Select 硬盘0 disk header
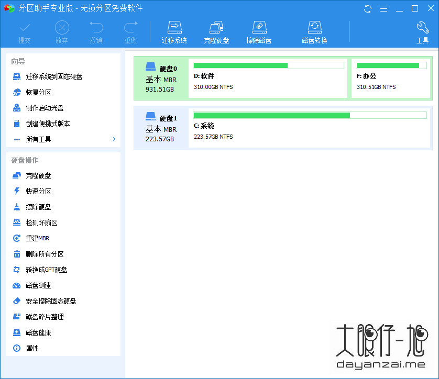439x379 pixels. (x=161, y=78)
